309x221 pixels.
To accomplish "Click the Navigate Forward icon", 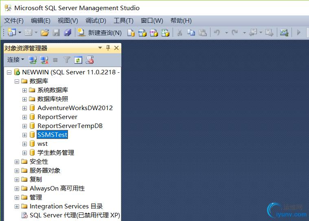I will tap(270, 32).
